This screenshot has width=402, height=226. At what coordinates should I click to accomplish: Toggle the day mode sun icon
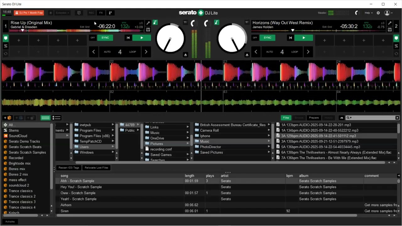coord(51,13)
